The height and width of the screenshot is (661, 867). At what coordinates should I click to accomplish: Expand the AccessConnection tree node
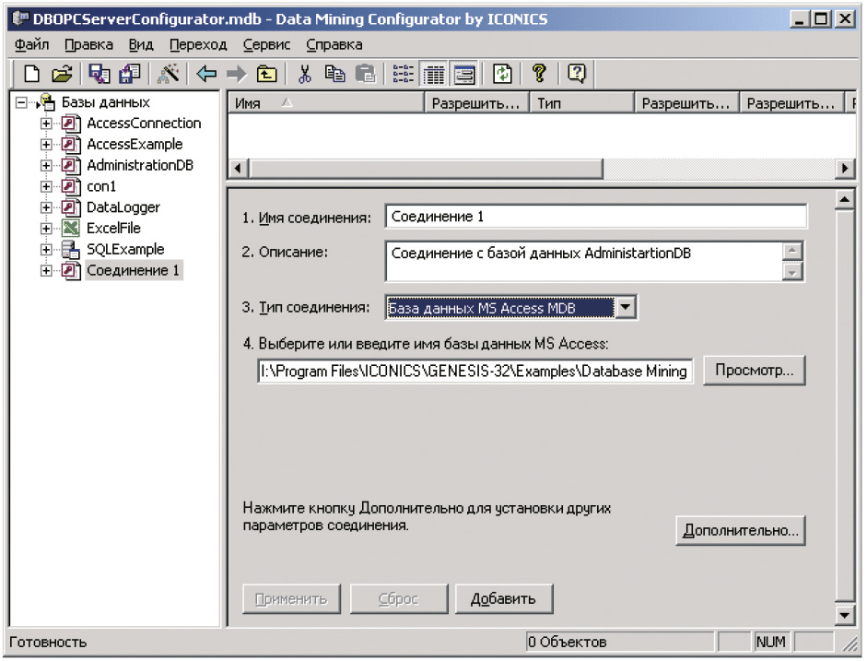click(46, 124)
